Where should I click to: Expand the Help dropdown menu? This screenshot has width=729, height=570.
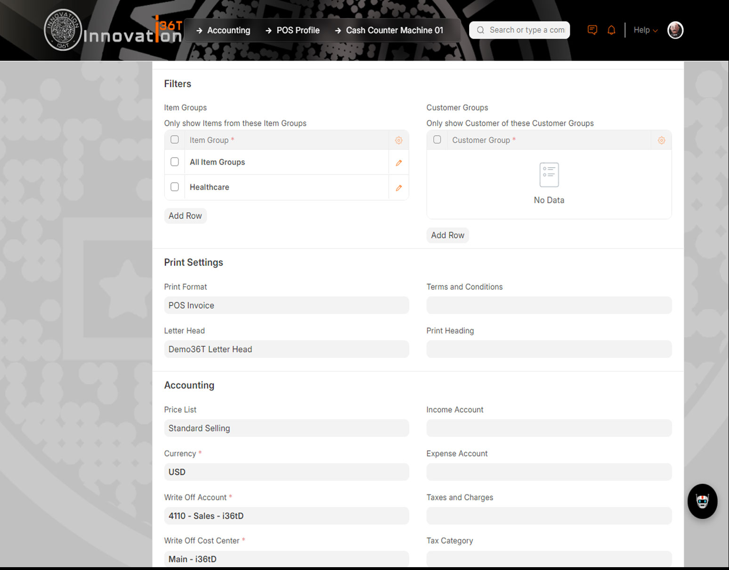pos(645,30)
